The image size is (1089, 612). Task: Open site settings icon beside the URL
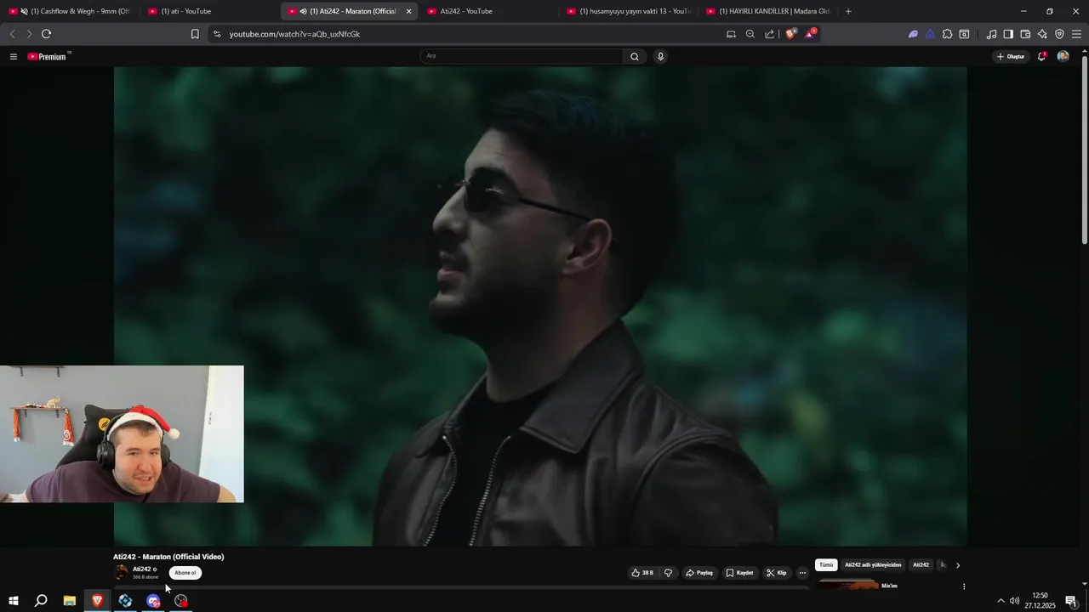(217, 34)
